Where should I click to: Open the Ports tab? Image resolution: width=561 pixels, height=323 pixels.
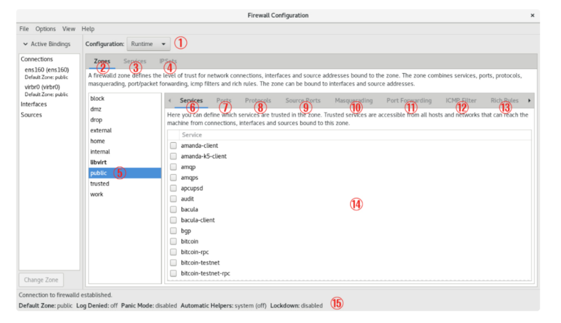pyautogui.click(x=224, y=101)
